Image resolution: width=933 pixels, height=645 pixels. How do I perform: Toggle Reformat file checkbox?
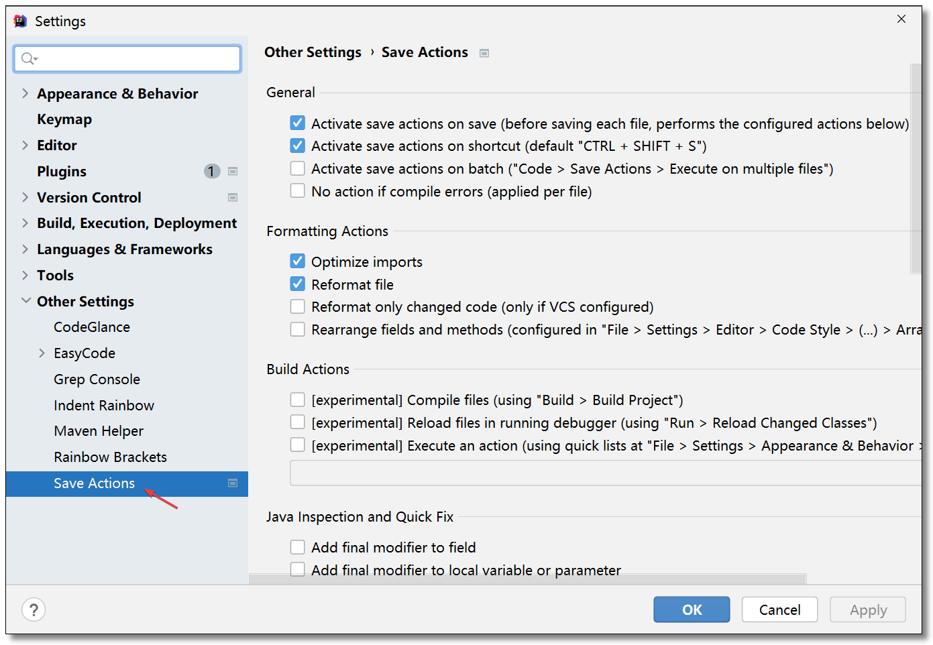(298, 284)
